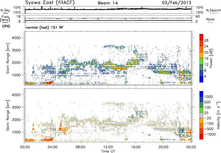Click the "normal (fast) 151 RF" text

point(44,27)
